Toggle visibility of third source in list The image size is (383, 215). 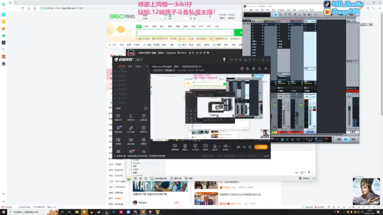115,80
